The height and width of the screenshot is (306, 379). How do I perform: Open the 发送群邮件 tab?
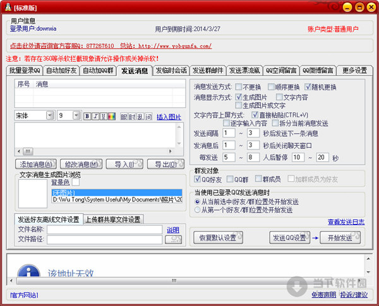[208, 71]
